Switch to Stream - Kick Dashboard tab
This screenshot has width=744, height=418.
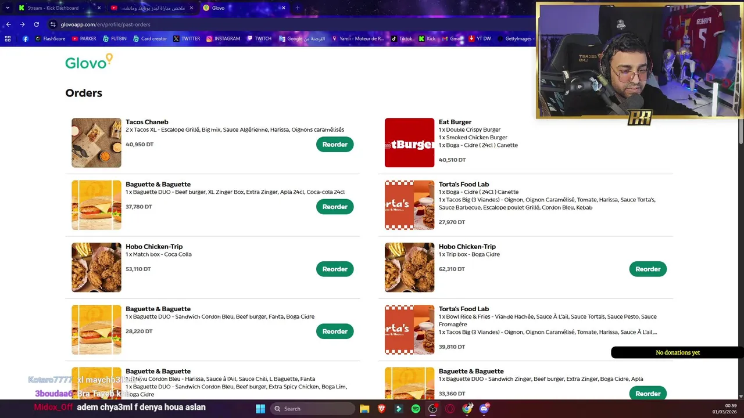coord(59,8)
